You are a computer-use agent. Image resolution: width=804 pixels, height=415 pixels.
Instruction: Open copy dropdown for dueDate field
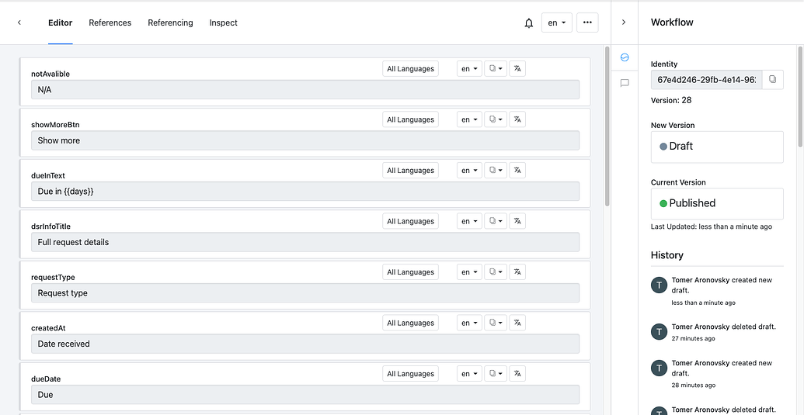[496, 374]
